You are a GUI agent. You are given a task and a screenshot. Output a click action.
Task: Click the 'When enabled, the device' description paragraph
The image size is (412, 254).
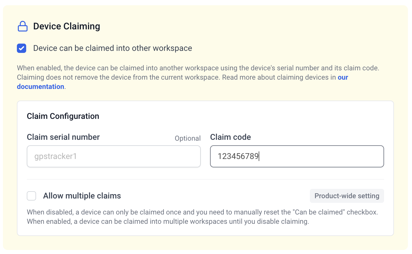(198, 73)
